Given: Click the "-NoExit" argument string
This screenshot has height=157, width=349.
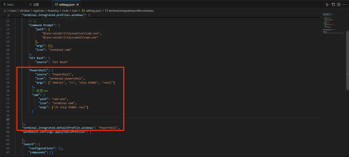Looking at the screenshot, I should (58, 83).
